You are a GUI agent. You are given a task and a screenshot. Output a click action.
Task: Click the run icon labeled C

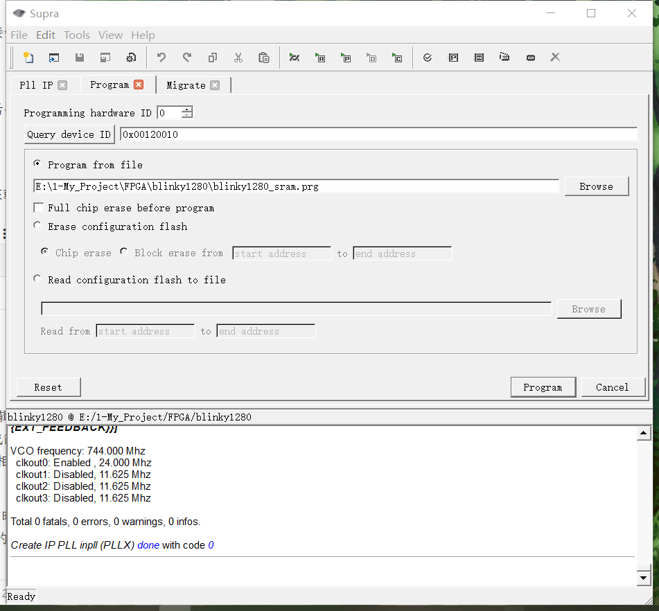tap(397, 57)
